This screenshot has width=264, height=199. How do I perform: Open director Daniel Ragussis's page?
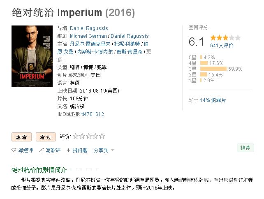(89, 28)
